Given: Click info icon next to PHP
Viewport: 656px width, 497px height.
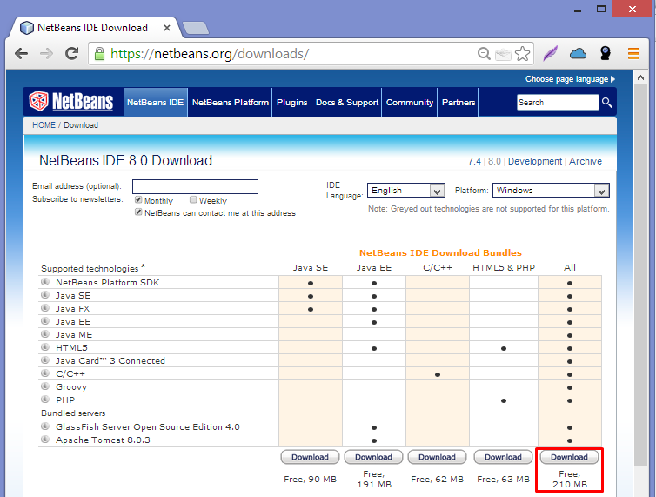Looking at the screenshot, I should 45,399.
